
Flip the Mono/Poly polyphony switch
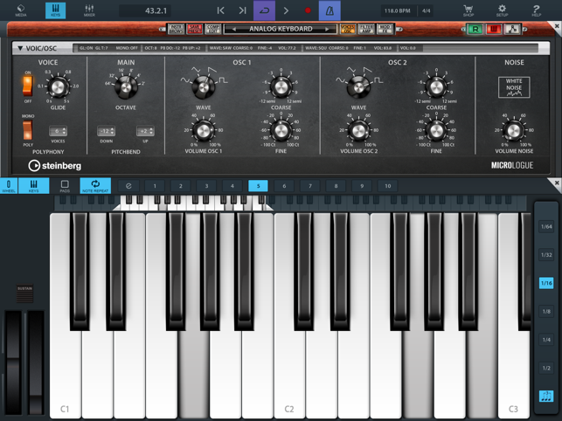28,129
